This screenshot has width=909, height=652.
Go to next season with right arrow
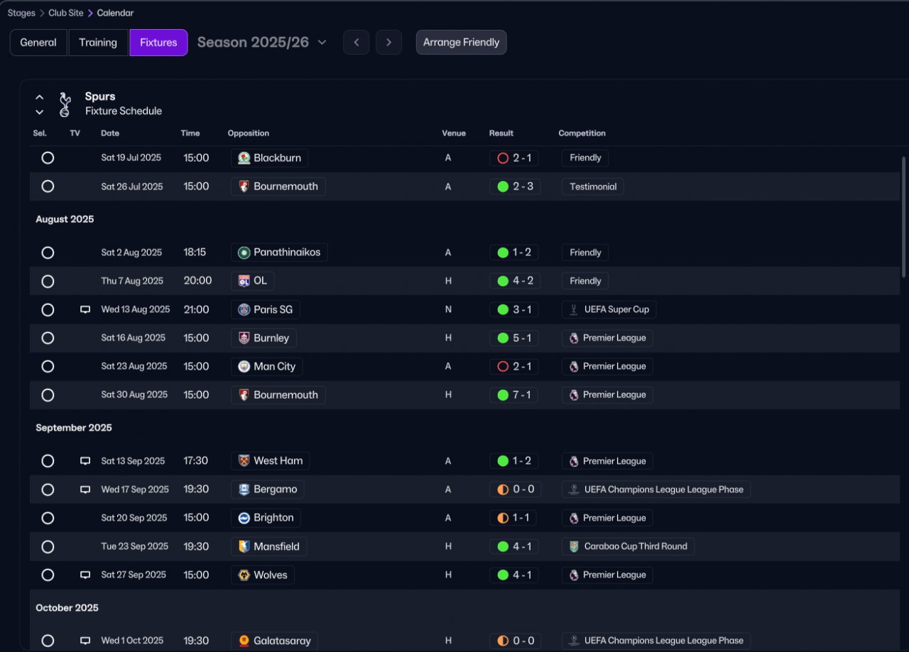coord(388,43)
